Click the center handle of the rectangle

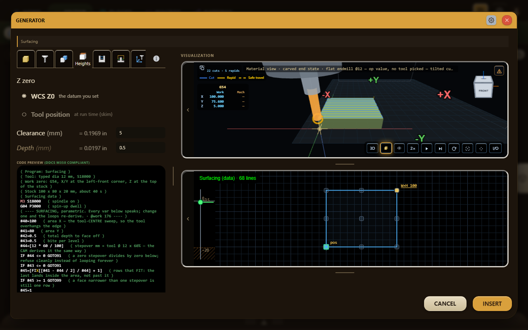361,219
